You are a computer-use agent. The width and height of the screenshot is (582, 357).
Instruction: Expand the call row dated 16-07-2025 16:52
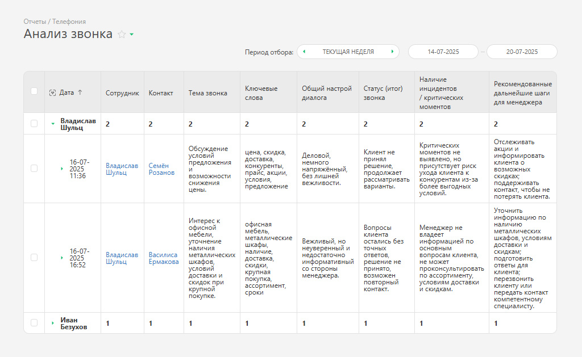62,258
